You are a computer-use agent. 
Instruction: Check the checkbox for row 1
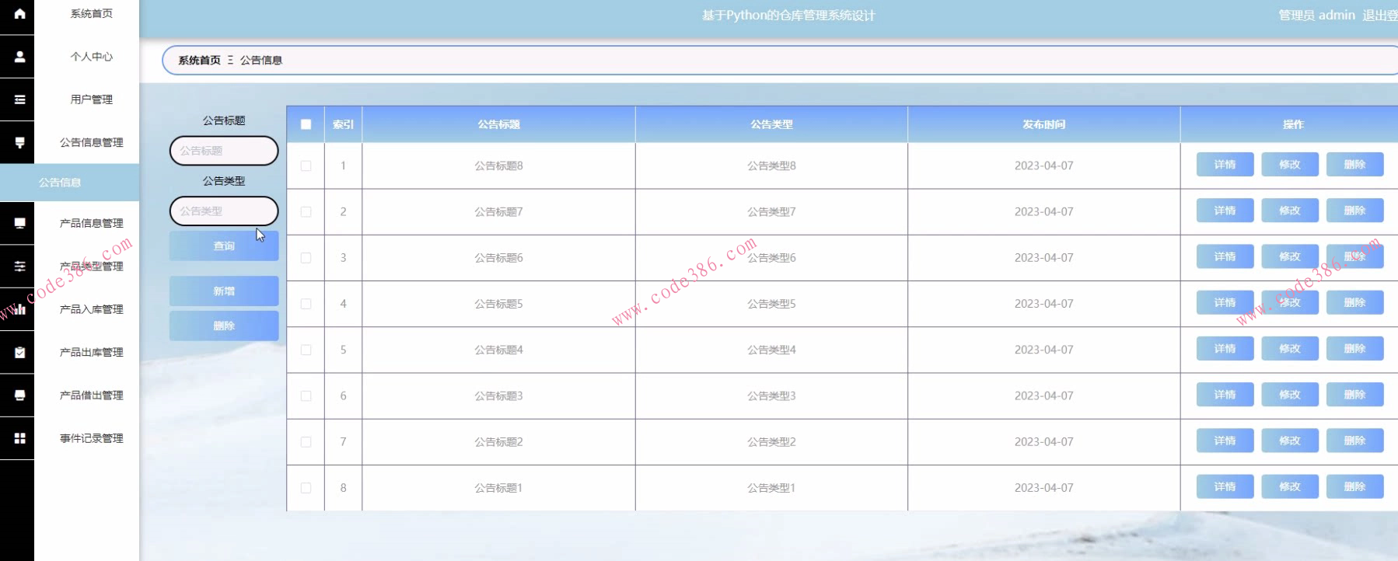coord(306,166)
